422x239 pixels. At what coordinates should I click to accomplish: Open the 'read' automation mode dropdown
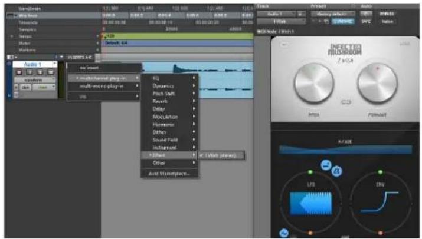pyautogui.click(x=44, y=87)
